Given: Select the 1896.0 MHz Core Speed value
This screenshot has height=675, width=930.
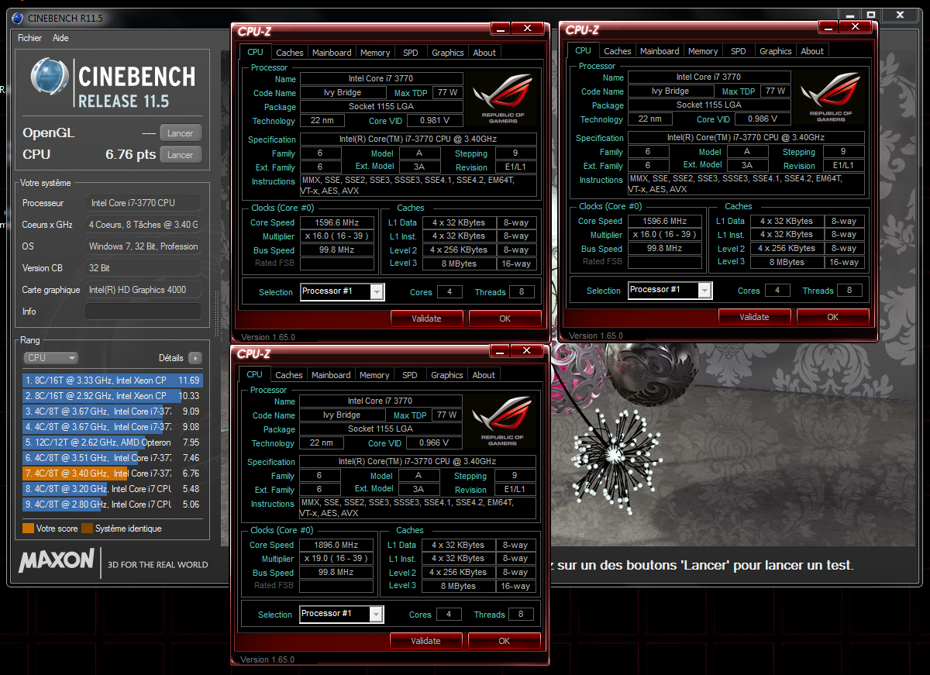Looking at the screenshot, I should (336, 546).
